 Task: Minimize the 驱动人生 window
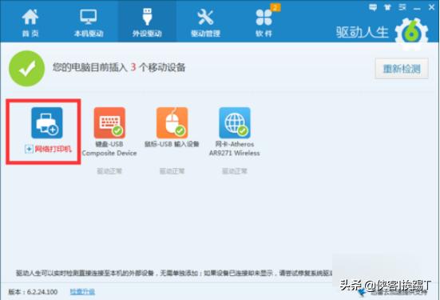pyautogui.click(x=417, y=9)
